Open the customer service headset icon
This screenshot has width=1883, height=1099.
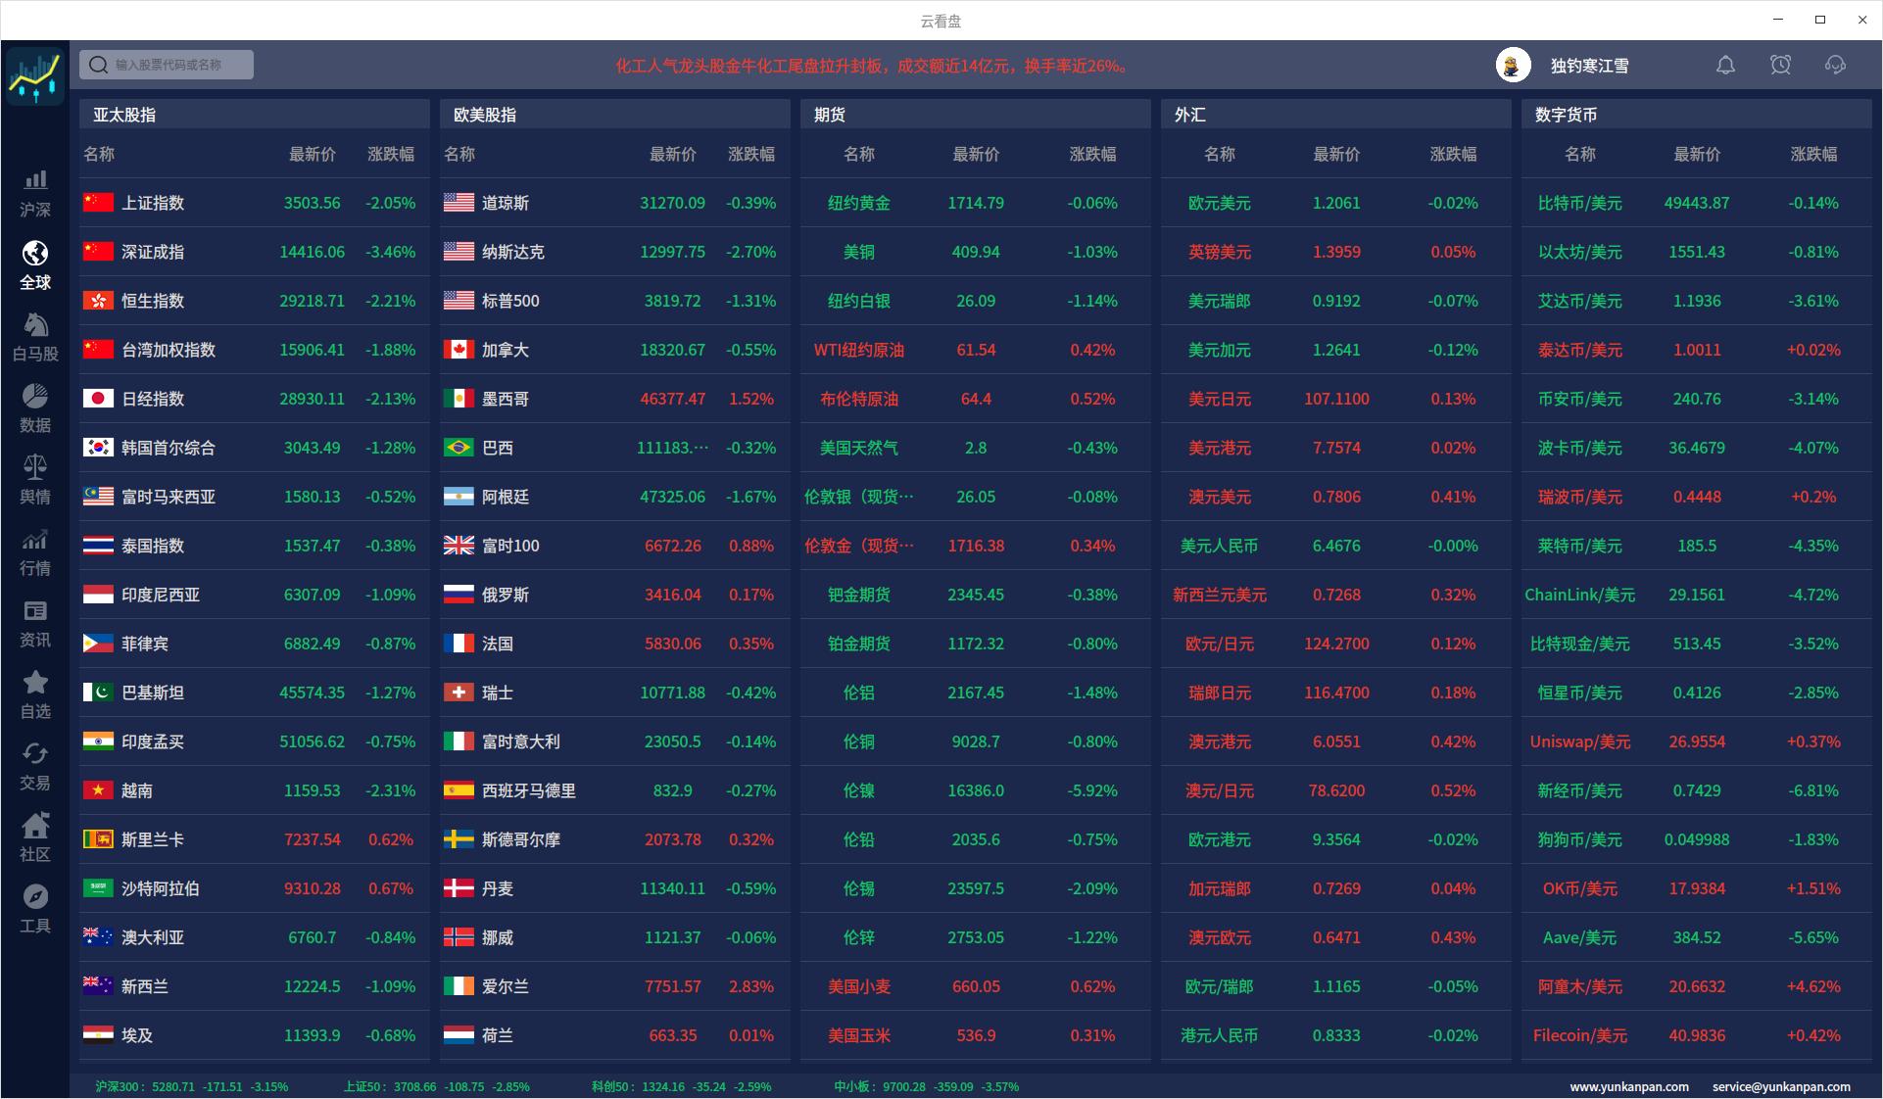[x=1835, y=66]
